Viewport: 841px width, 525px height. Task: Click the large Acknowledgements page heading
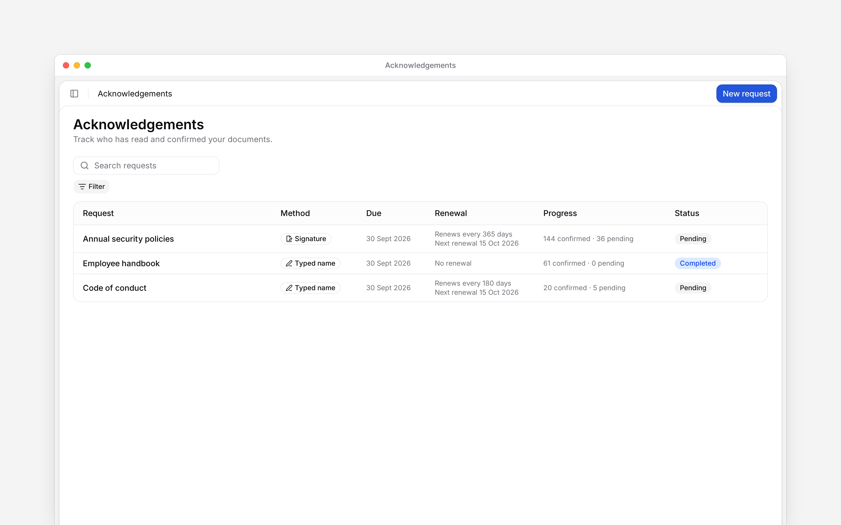click(x=138, y=125)
